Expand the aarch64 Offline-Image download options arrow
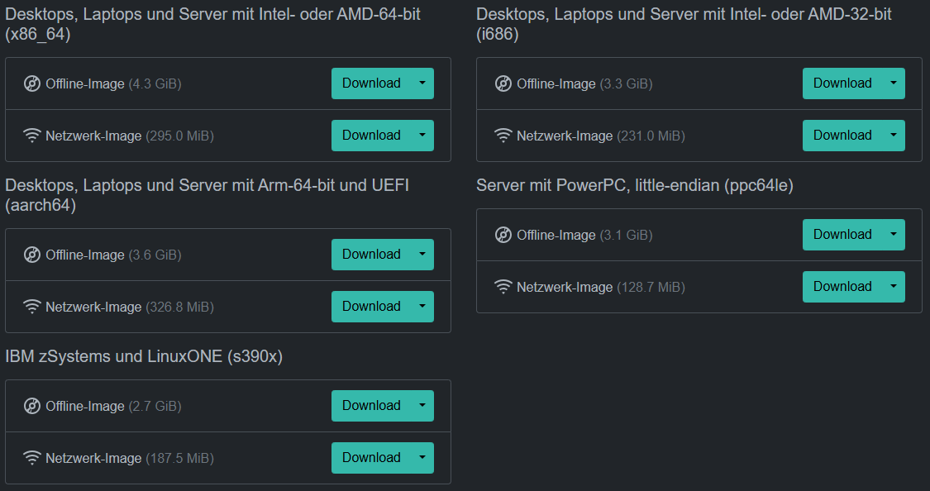This screenshot has width=930, height=491. click(422, 255)
